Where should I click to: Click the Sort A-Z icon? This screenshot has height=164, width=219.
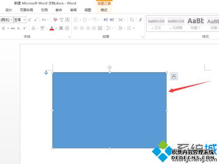click(x=132, y=20)
